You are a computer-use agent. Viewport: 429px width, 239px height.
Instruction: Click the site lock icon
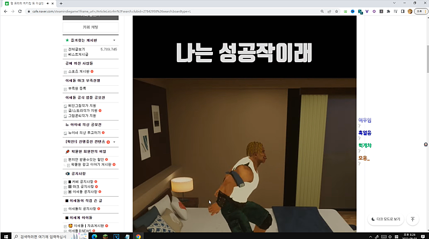pyautogui.click(x=28, y=11)
